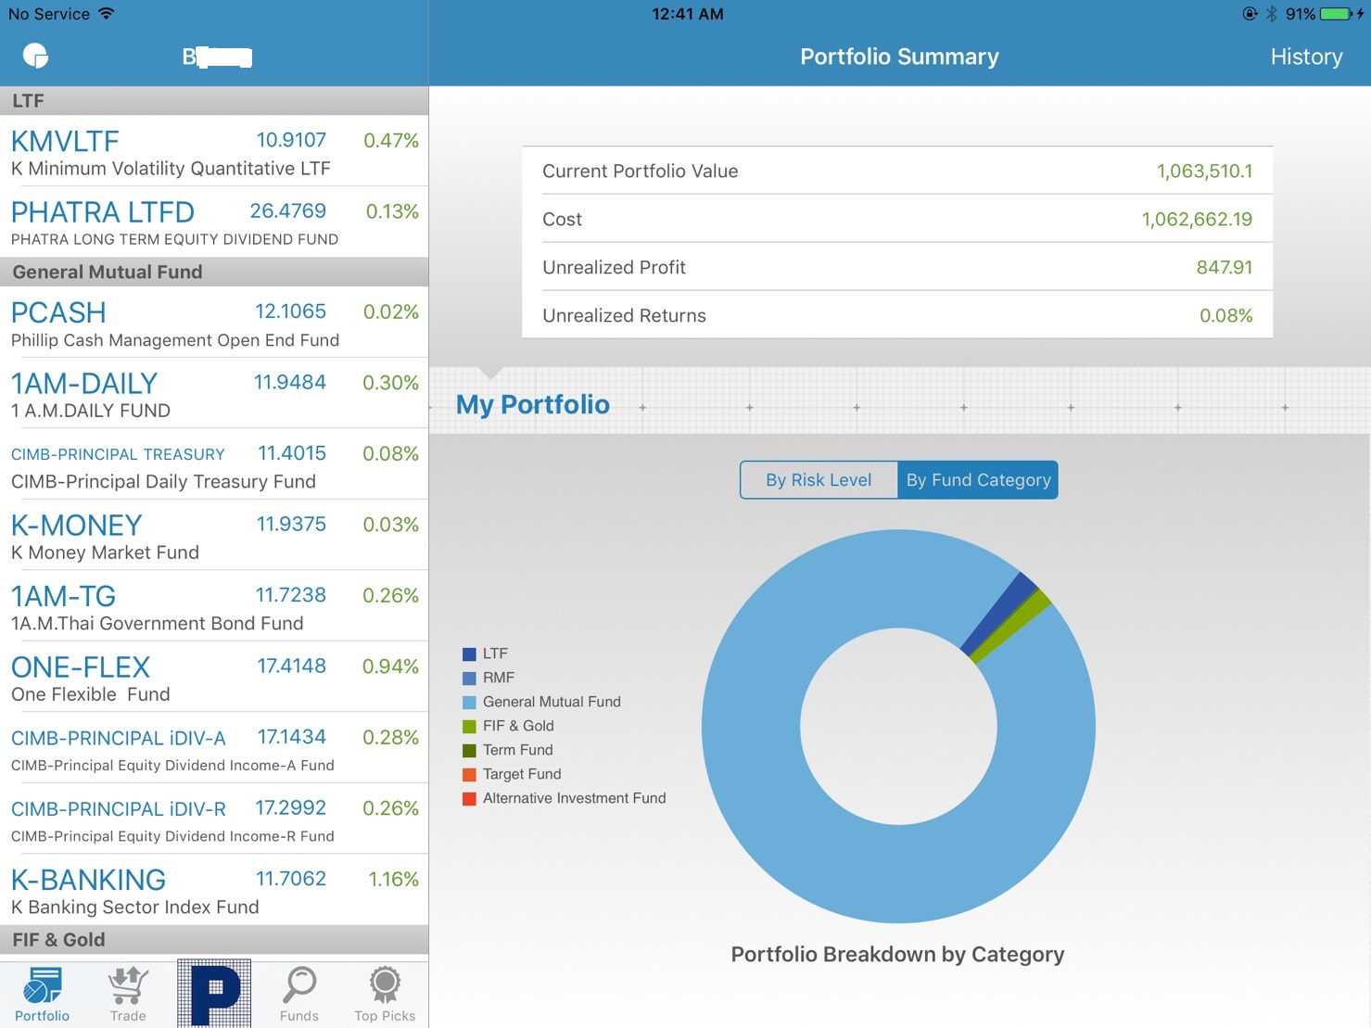The image size is (1371, 1028).
Task: Select the By Fund Category segment
Action: [x=978, y=480]
